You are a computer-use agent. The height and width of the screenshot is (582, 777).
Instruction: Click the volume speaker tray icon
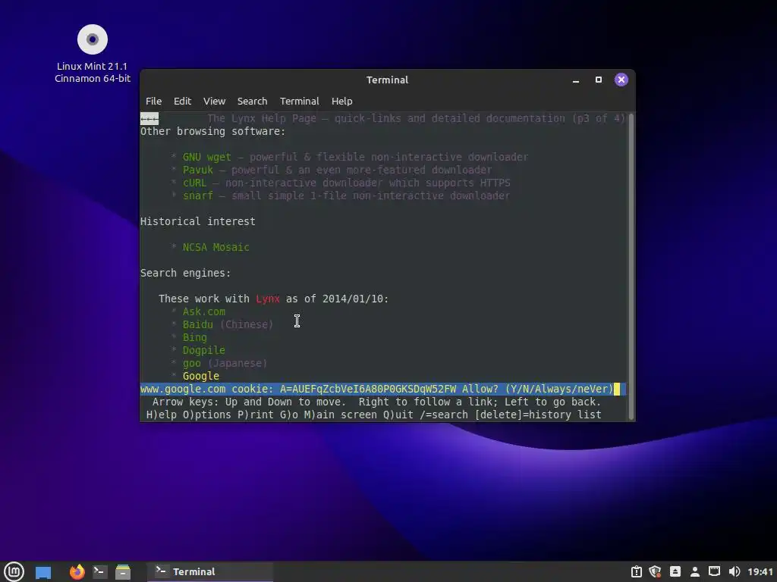tap(735, 571)
